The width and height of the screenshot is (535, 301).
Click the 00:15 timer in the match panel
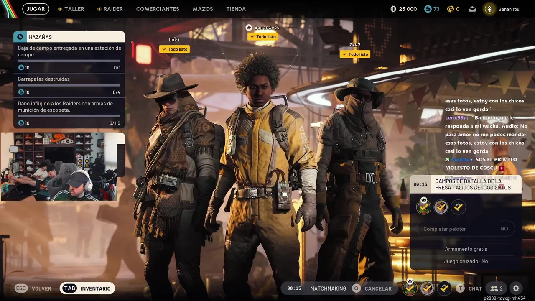420,184
